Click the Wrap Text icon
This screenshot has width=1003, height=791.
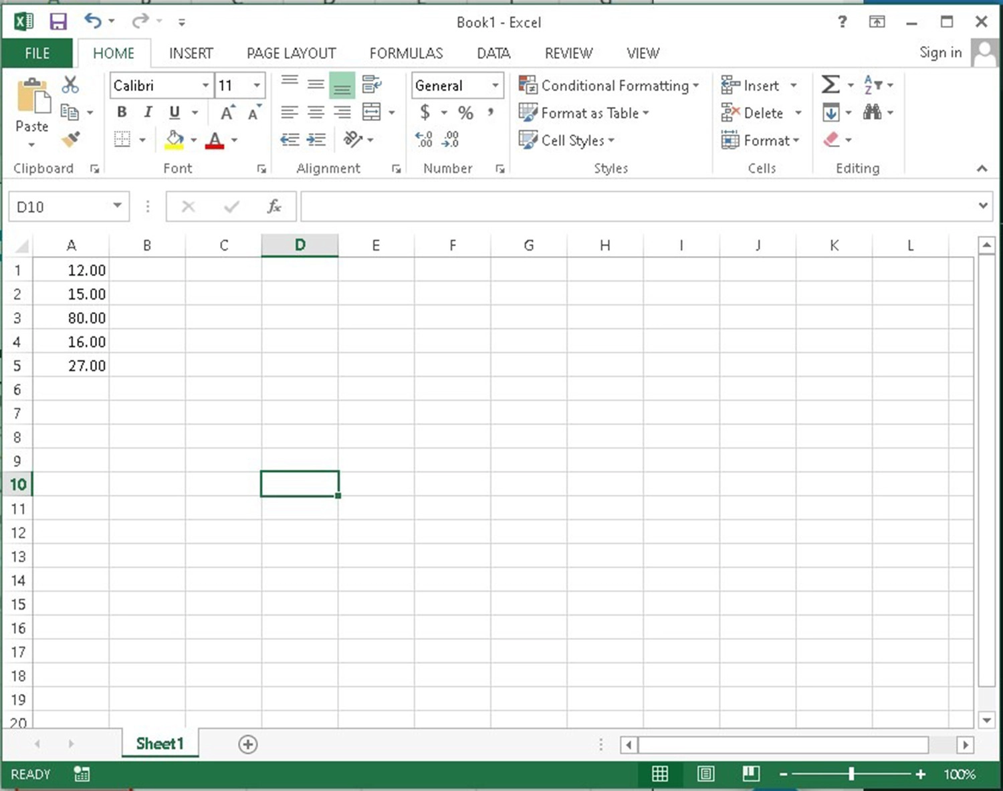tap(371, 85)
